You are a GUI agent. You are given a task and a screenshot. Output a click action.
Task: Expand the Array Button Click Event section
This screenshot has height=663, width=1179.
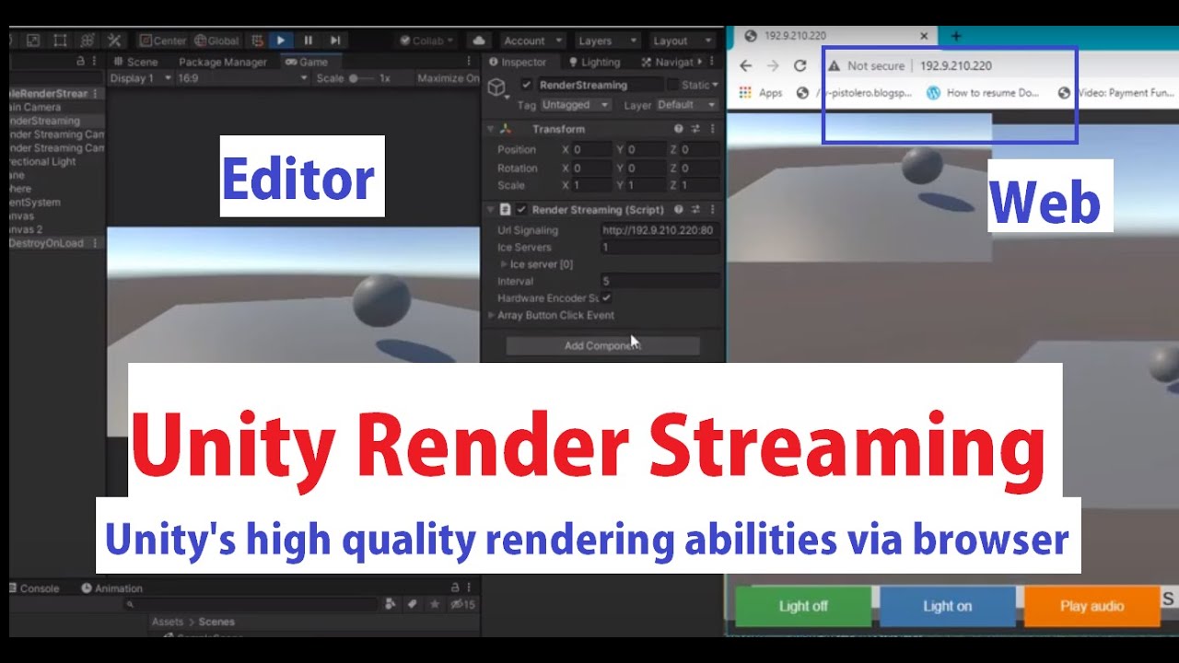tap(491, 315)
